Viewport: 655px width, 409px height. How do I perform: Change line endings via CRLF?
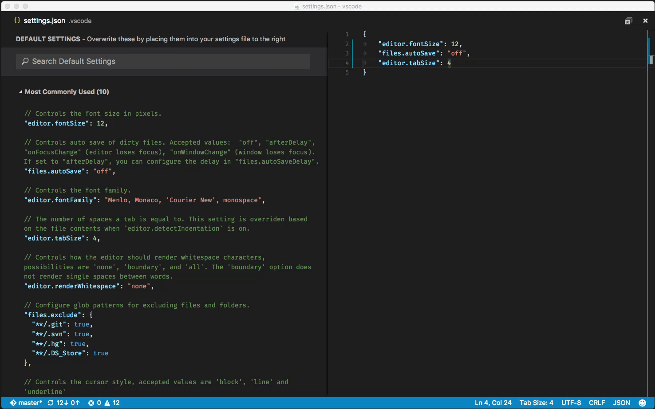tap(597, 403)
